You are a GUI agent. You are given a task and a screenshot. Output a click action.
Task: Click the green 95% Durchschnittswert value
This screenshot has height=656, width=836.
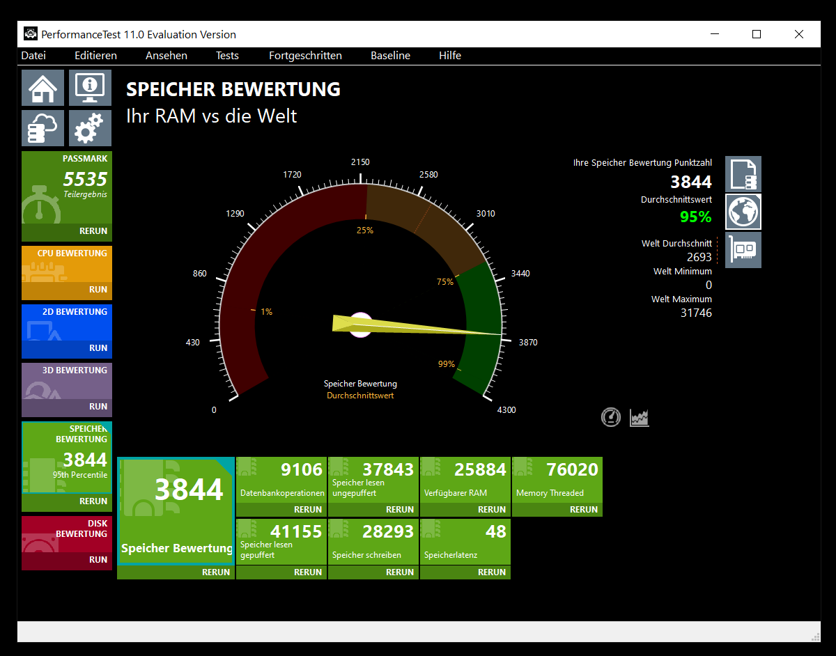695,217
